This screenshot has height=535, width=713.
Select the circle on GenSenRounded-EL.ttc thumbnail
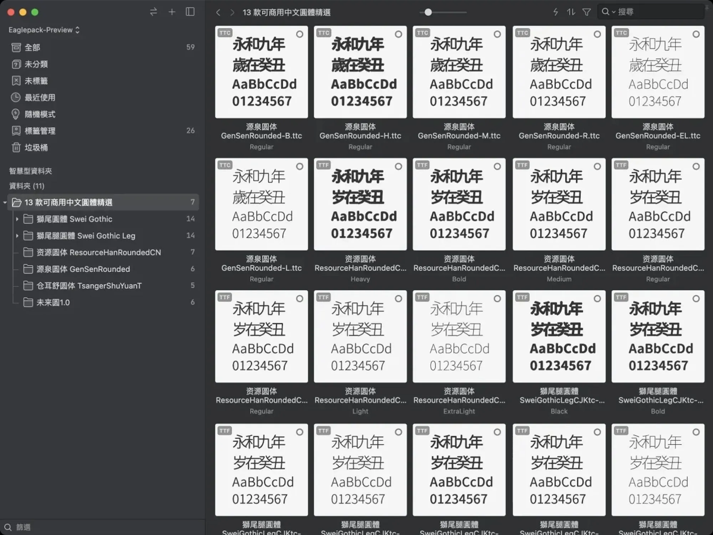(696, 34)
